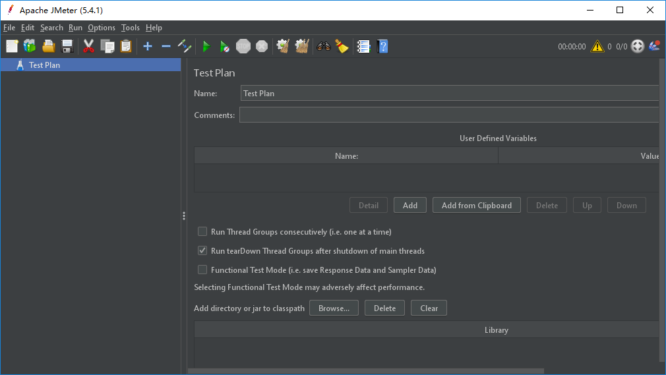Cut selected element with scissors icon
Screen dimensions: 666x375
pos(88,46)
